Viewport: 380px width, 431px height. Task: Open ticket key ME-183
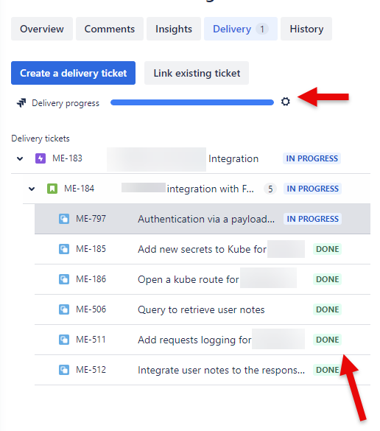click(67, 158)
